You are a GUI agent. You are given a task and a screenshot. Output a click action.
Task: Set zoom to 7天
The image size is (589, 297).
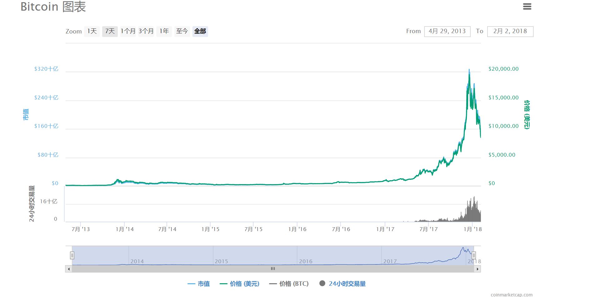[110, 31]
